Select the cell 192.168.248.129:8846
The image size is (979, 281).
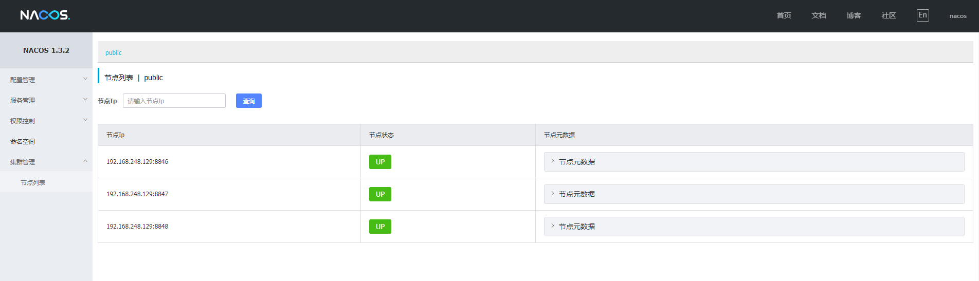tap(229, 162)
